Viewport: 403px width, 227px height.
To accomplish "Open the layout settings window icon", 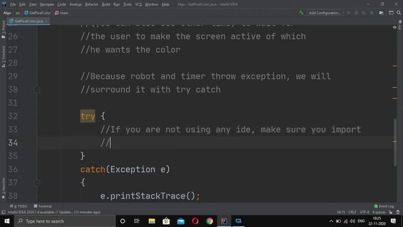I will pyautogui.click(x=391, y=13).
